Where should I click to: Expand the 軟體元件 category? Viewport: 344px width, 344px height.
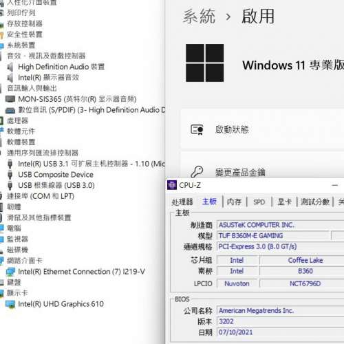click(x=21, y=131)
